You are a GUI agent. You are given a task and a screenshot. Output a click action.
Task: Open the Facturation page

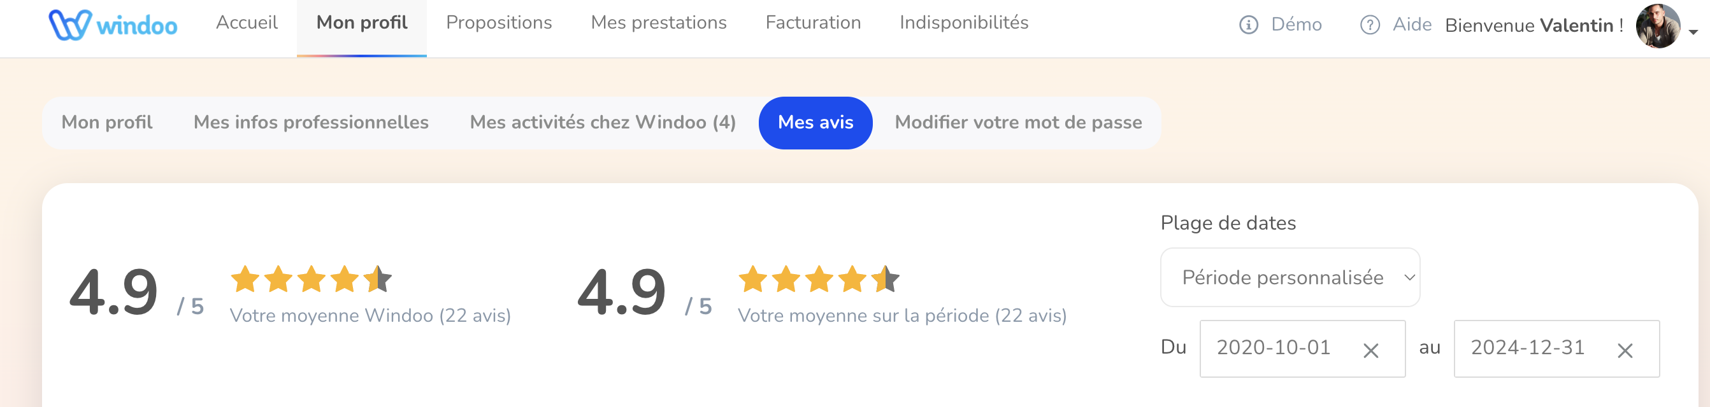click(x=813, y=22)
